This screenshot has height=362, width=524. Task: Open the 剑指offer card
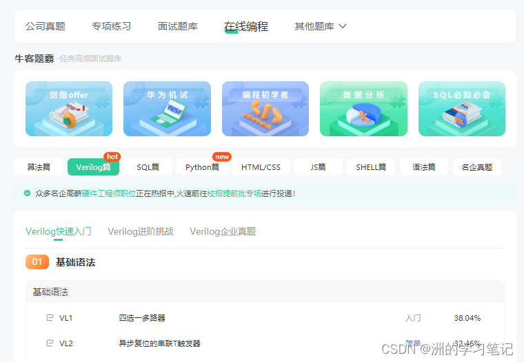[69, 109]
